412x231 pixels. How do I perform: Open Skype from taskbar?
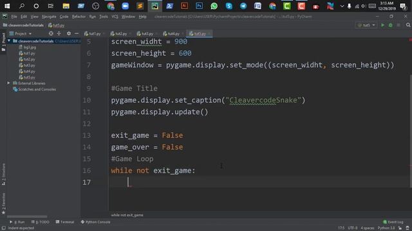pos(229,6)
